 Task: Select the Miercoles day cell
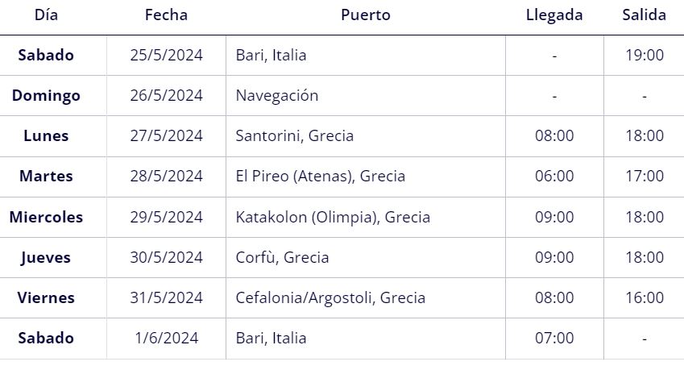pyautogui.click(x=46, y=217)
